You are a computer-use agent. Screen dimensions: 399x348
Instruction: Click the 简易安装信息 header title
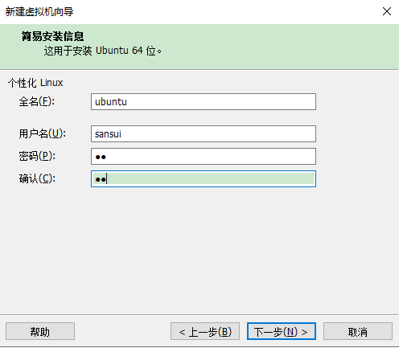pyautogui.click(x=53, y=36)
